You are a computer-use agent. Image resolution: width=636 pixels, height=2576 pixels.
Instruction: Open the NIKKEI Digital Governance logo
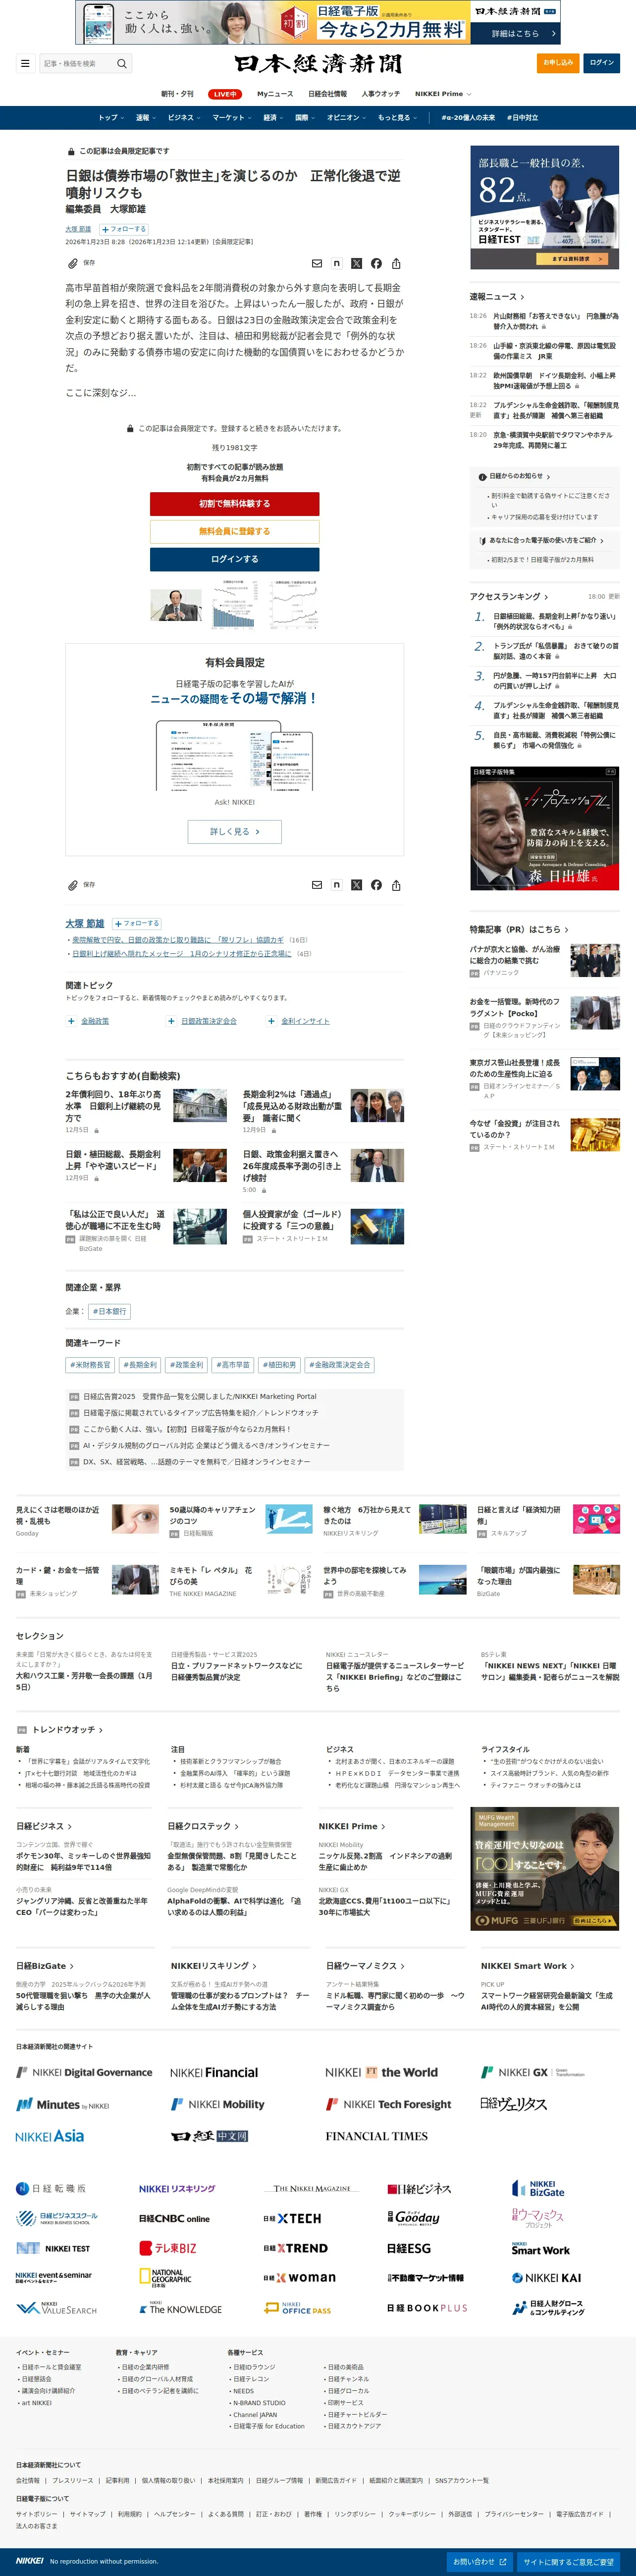[84, 2073]
